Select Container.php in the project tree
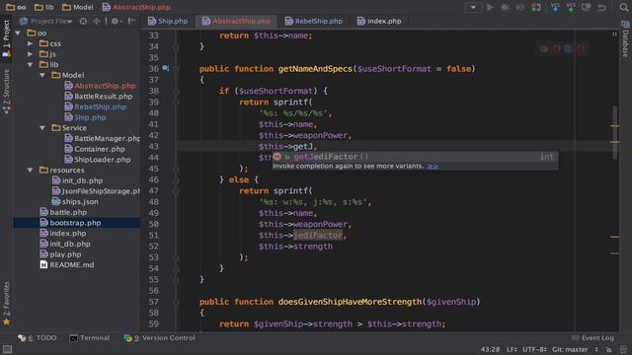The image size is (632, 355). (95, 149)
